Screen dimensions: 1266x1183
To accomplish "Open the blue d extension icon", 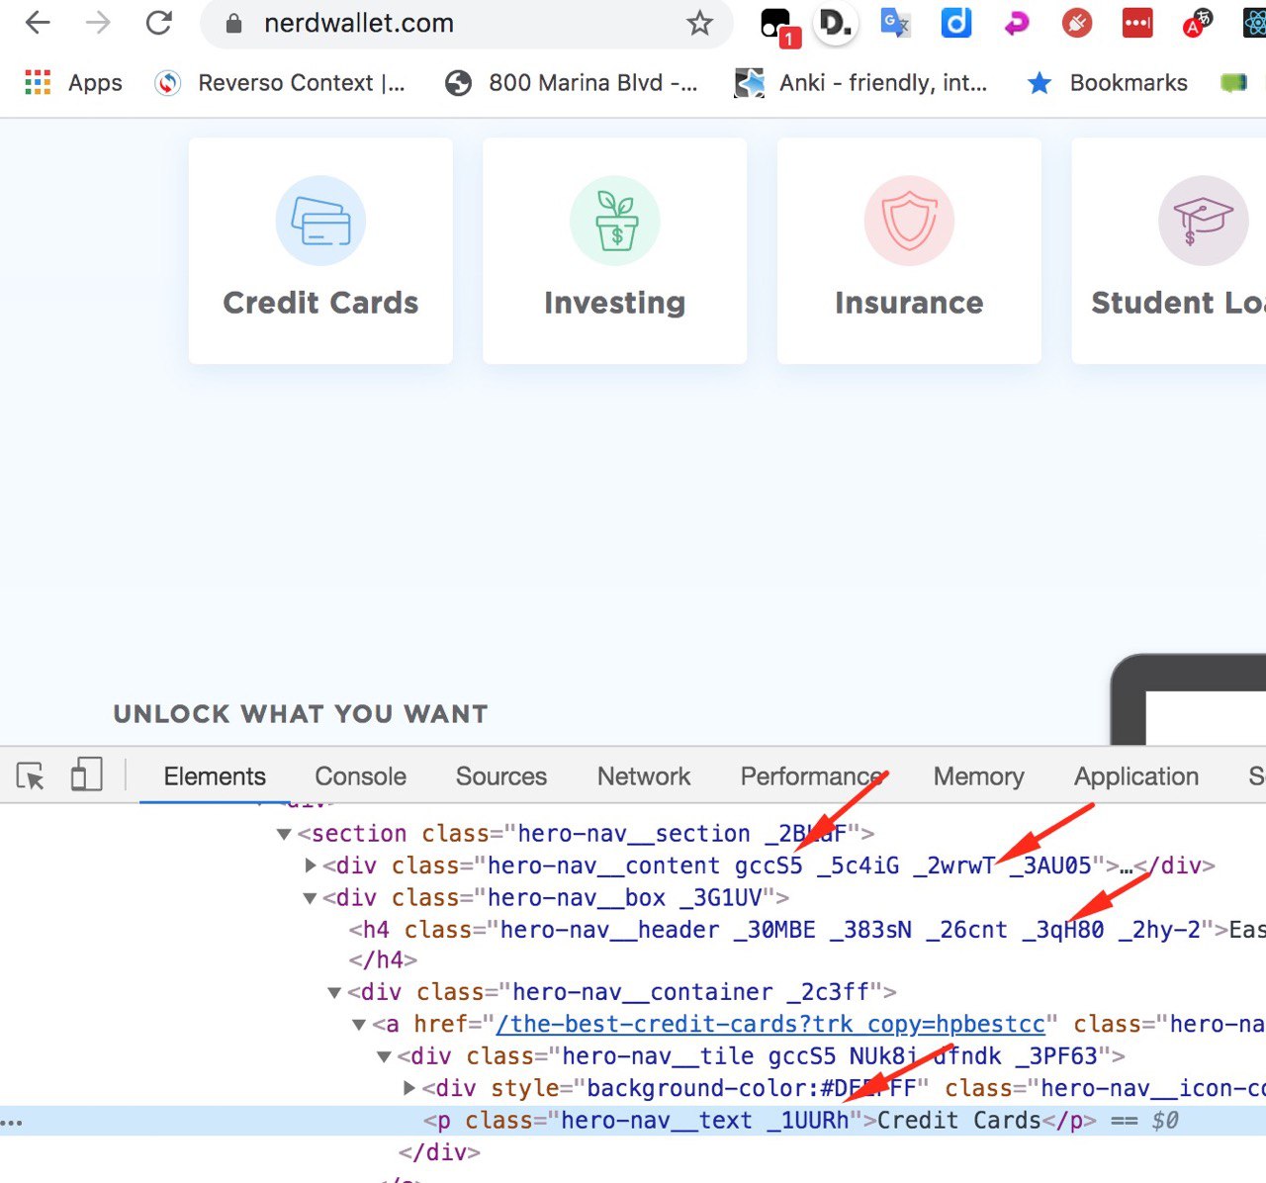I will (x=956, y=23).
